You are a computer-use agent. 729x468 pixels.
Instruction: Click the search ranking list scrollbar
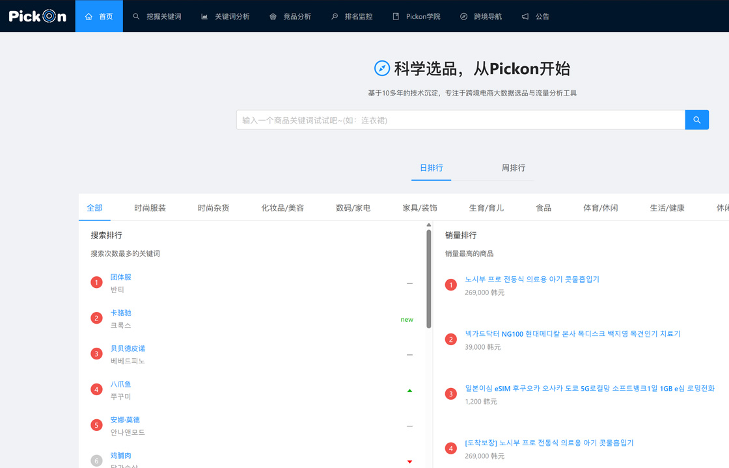click(429, 279)
